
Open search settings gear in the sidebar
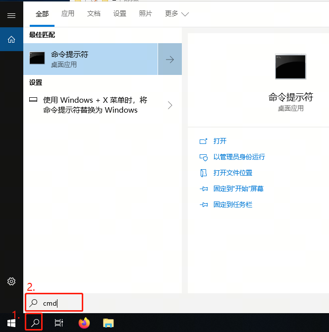(x=11, y=281)
